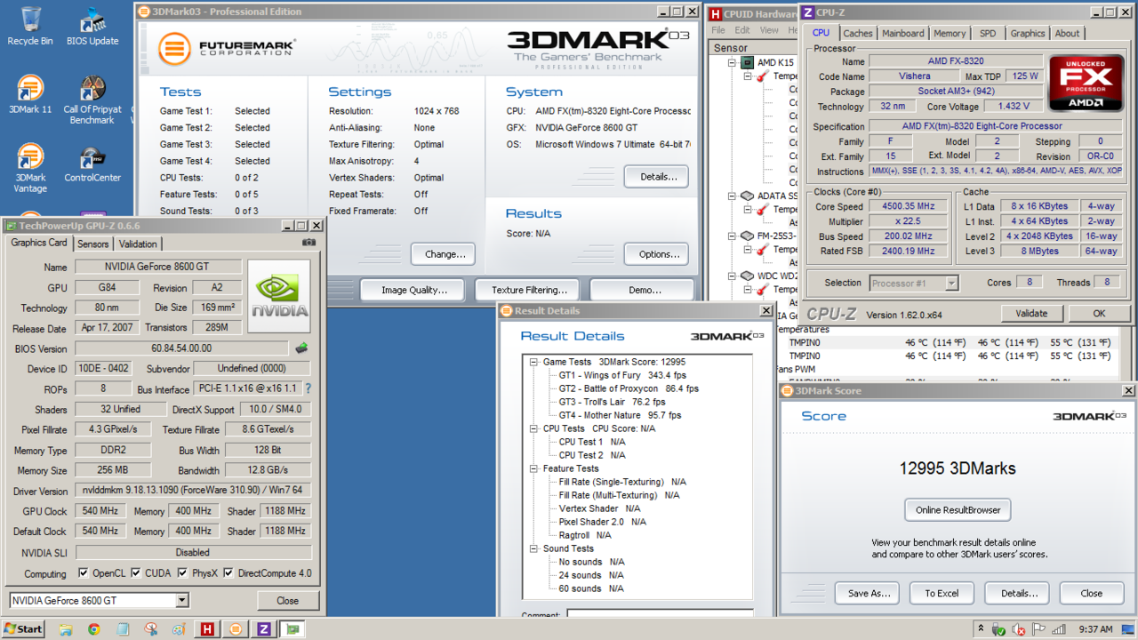The width and height of the screenshot is (1138, 640).
Task: Click Save As... in 3DMark Score
Action: (x=867, y=593)
